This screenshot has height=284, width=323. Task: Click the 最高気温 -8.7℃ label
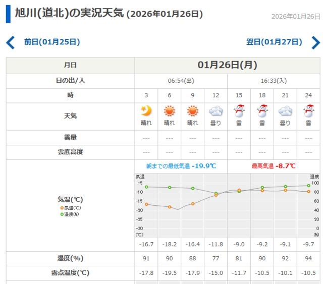pos(273,166)
